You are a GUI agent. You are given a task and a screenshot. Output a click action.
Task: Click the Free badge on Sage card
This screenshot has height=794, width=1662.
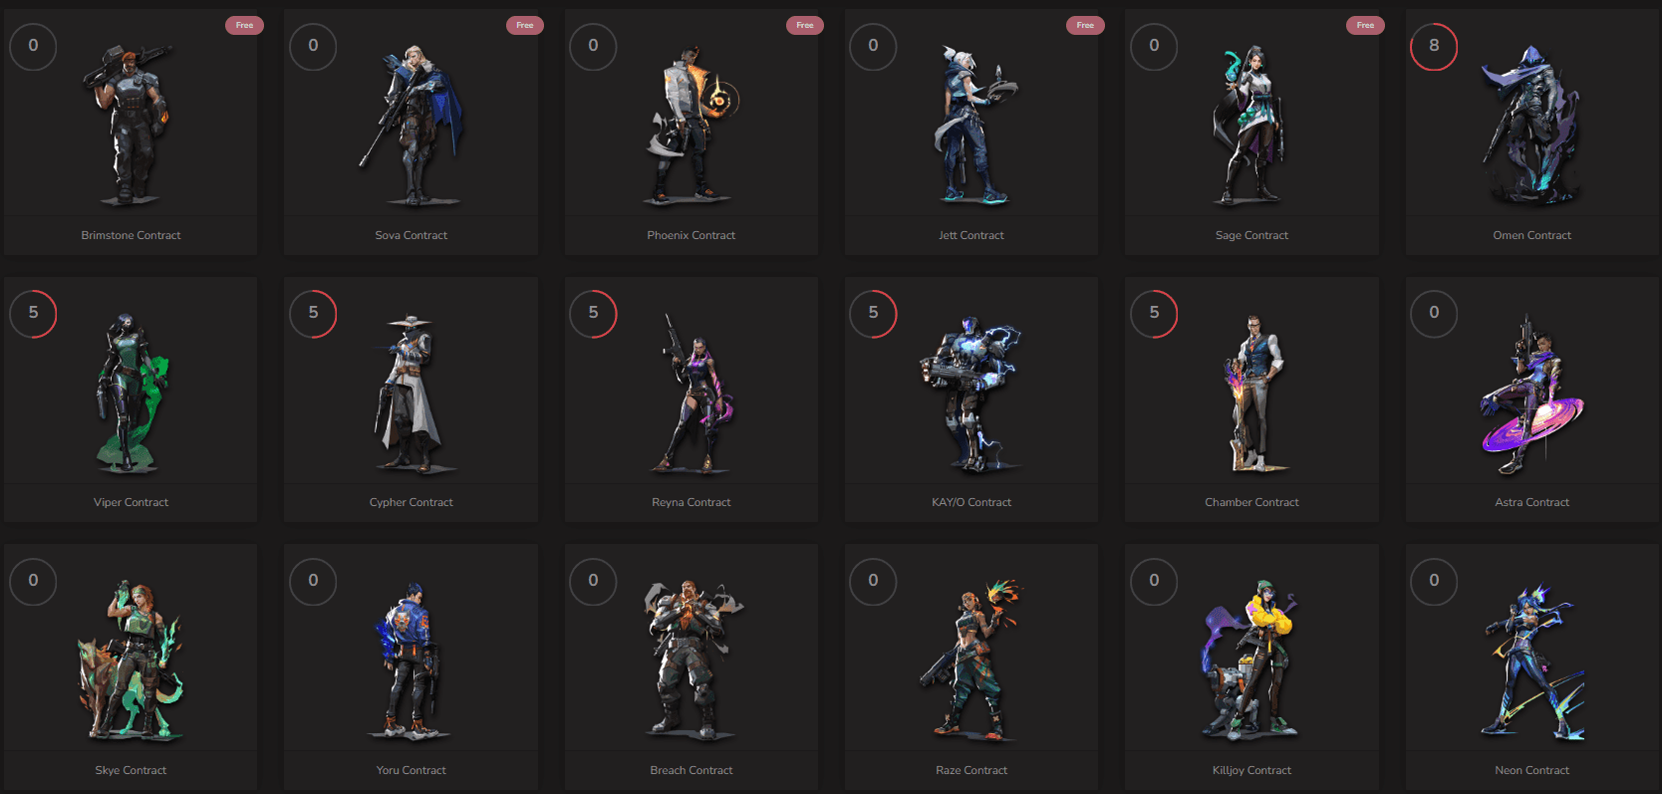[x=1365, y=25]
